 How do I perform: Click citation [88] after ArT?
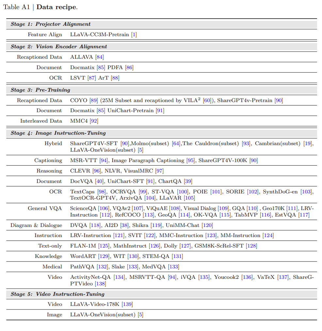[x=115, y=78]
